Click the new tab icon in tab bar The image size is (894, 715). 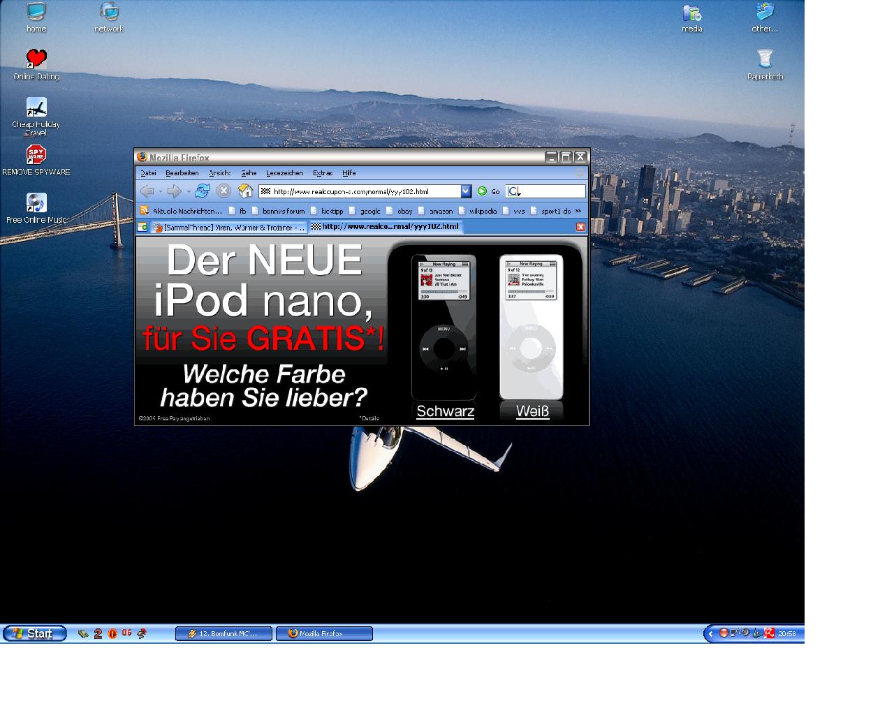click(x=142, y=227)
